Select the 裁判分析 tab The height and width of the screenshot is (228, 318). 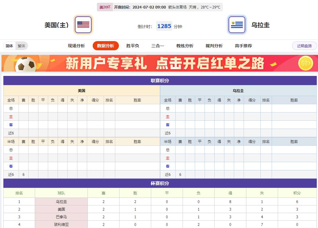pos(214,46)
